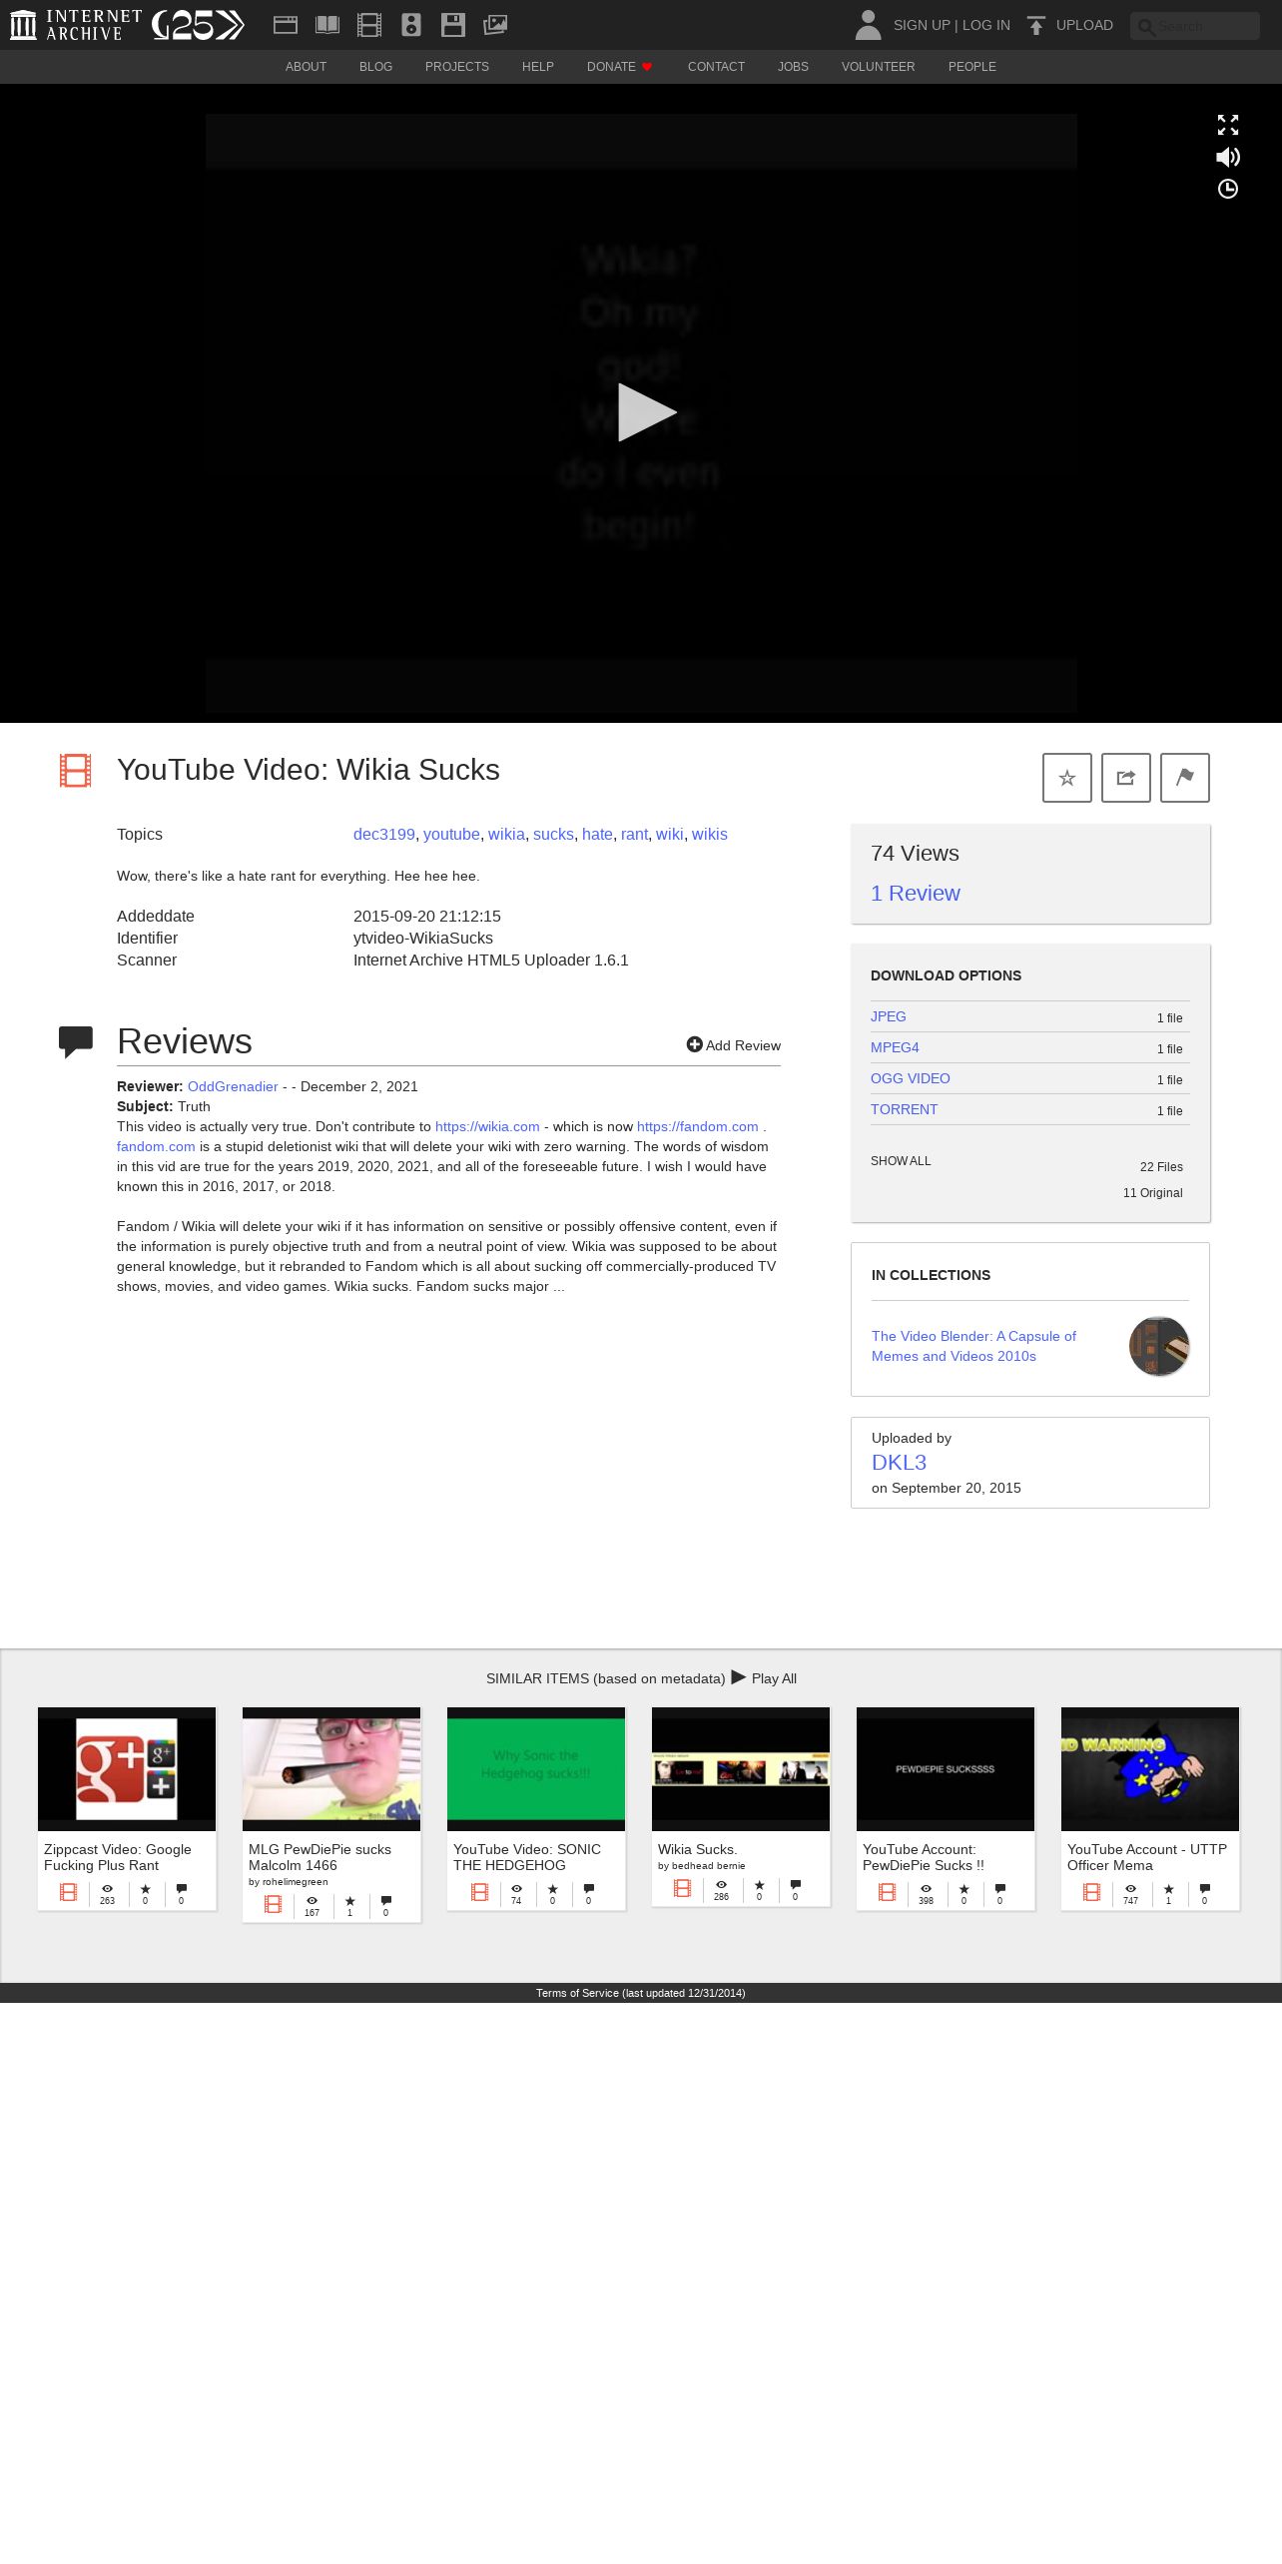The height and width of the screenshot is (2564, 1282).
Task: Open YouTube Video SONIC THE HEDGEHOG item
Action: click(x=536, y=1808)
